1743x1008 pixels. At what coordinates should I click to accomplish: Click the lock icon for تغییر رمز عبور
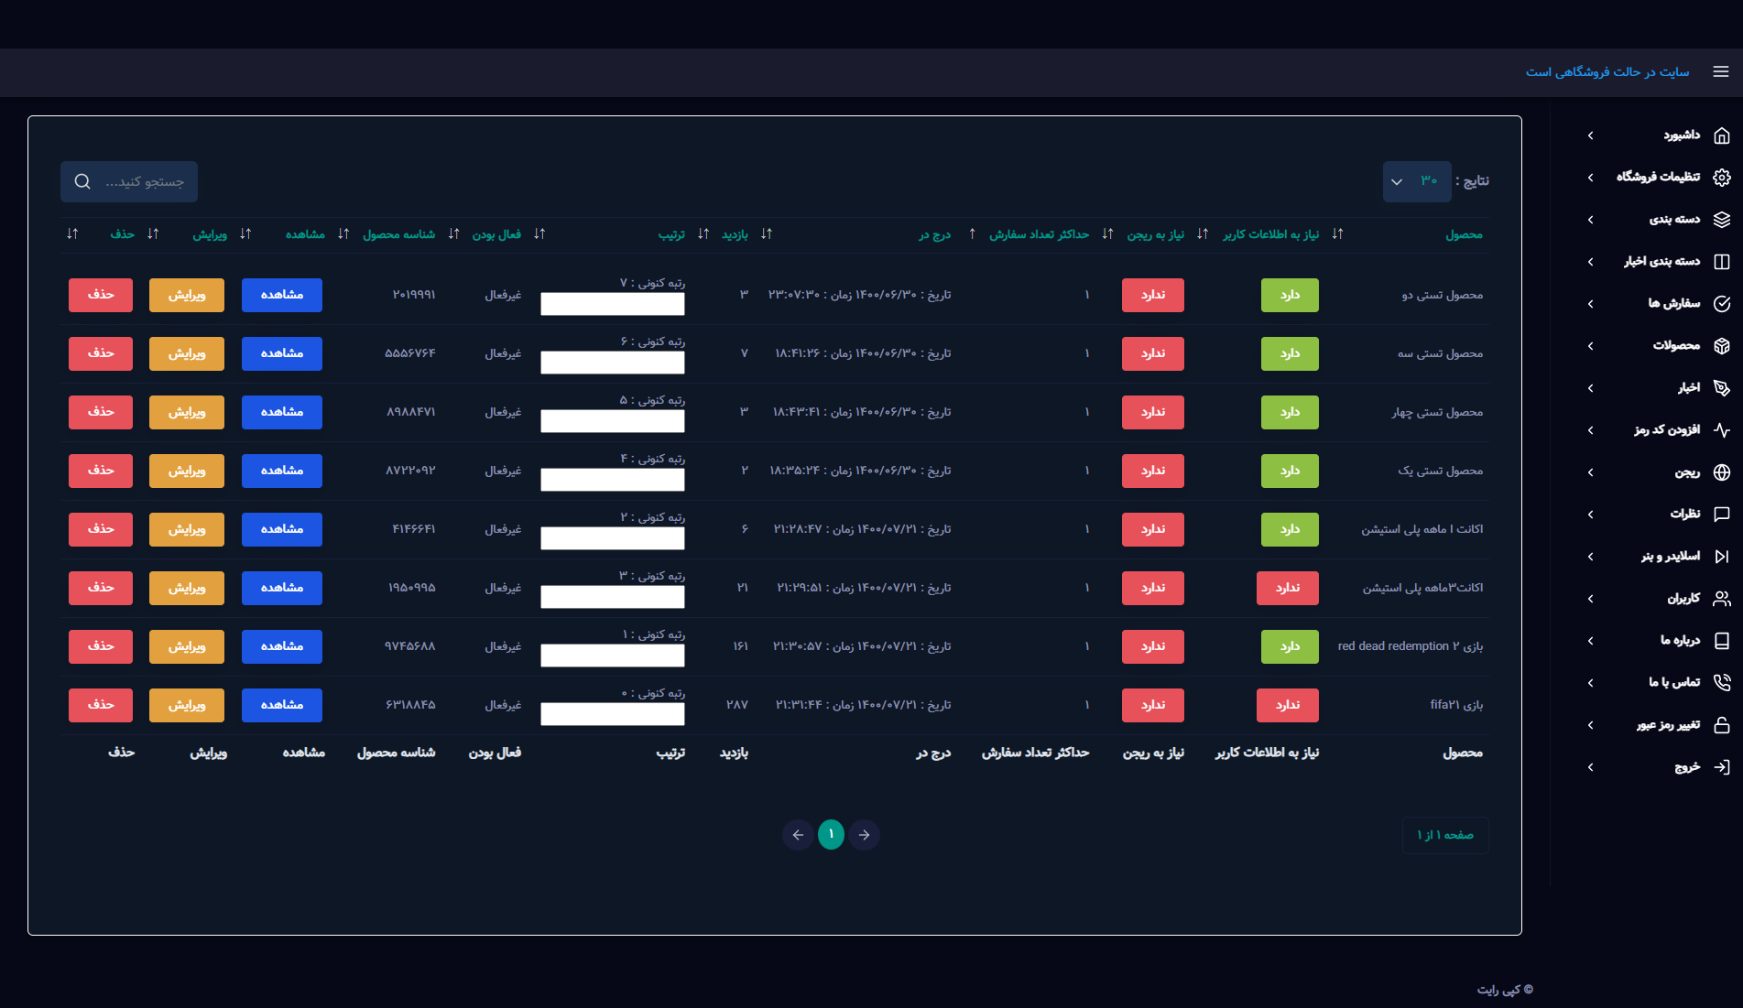coord(1721,725)
